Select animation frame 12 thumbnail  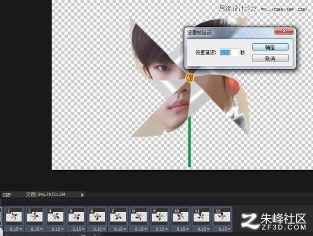pos(222,217)
